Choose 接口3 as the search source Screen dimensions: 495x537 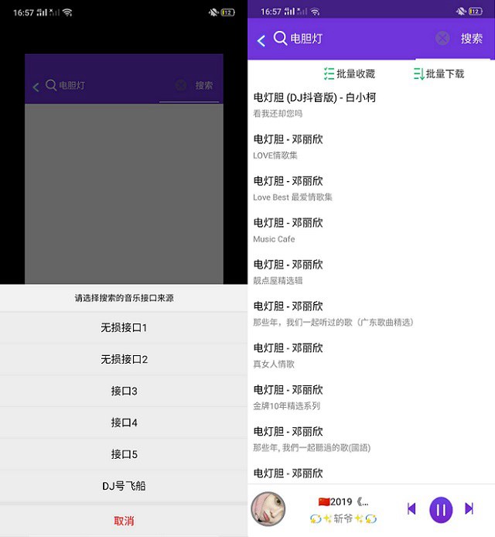tap(124, 391)
